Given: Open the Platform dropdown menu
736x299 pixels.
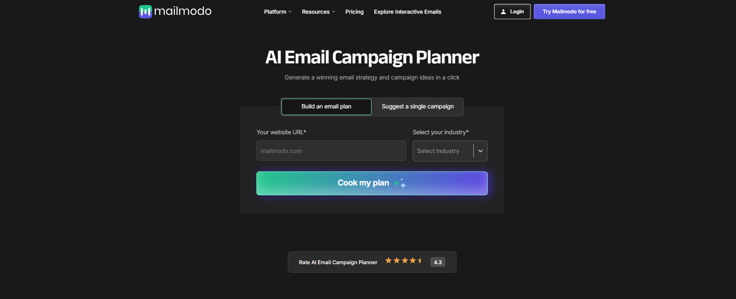Looking at the screenshot, I should [278, 12].
